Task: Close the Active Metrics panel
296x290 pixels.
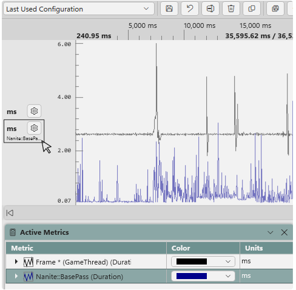Action: (x=284, y=232)
